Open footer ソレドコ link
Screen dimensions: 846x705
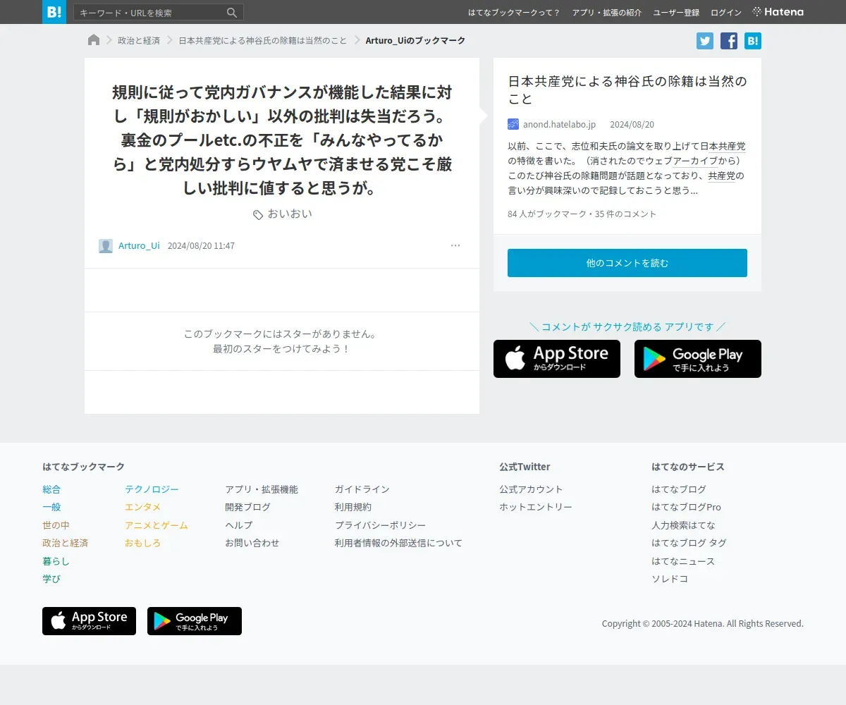coord(670,579)
